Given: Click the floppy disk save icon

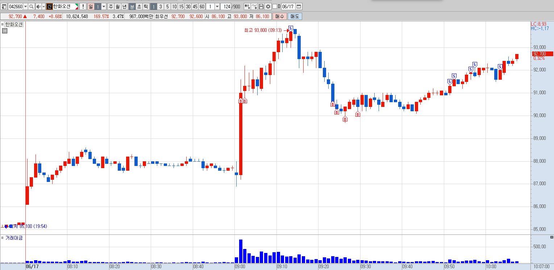Looking at the screenshot, I should 261,7.
